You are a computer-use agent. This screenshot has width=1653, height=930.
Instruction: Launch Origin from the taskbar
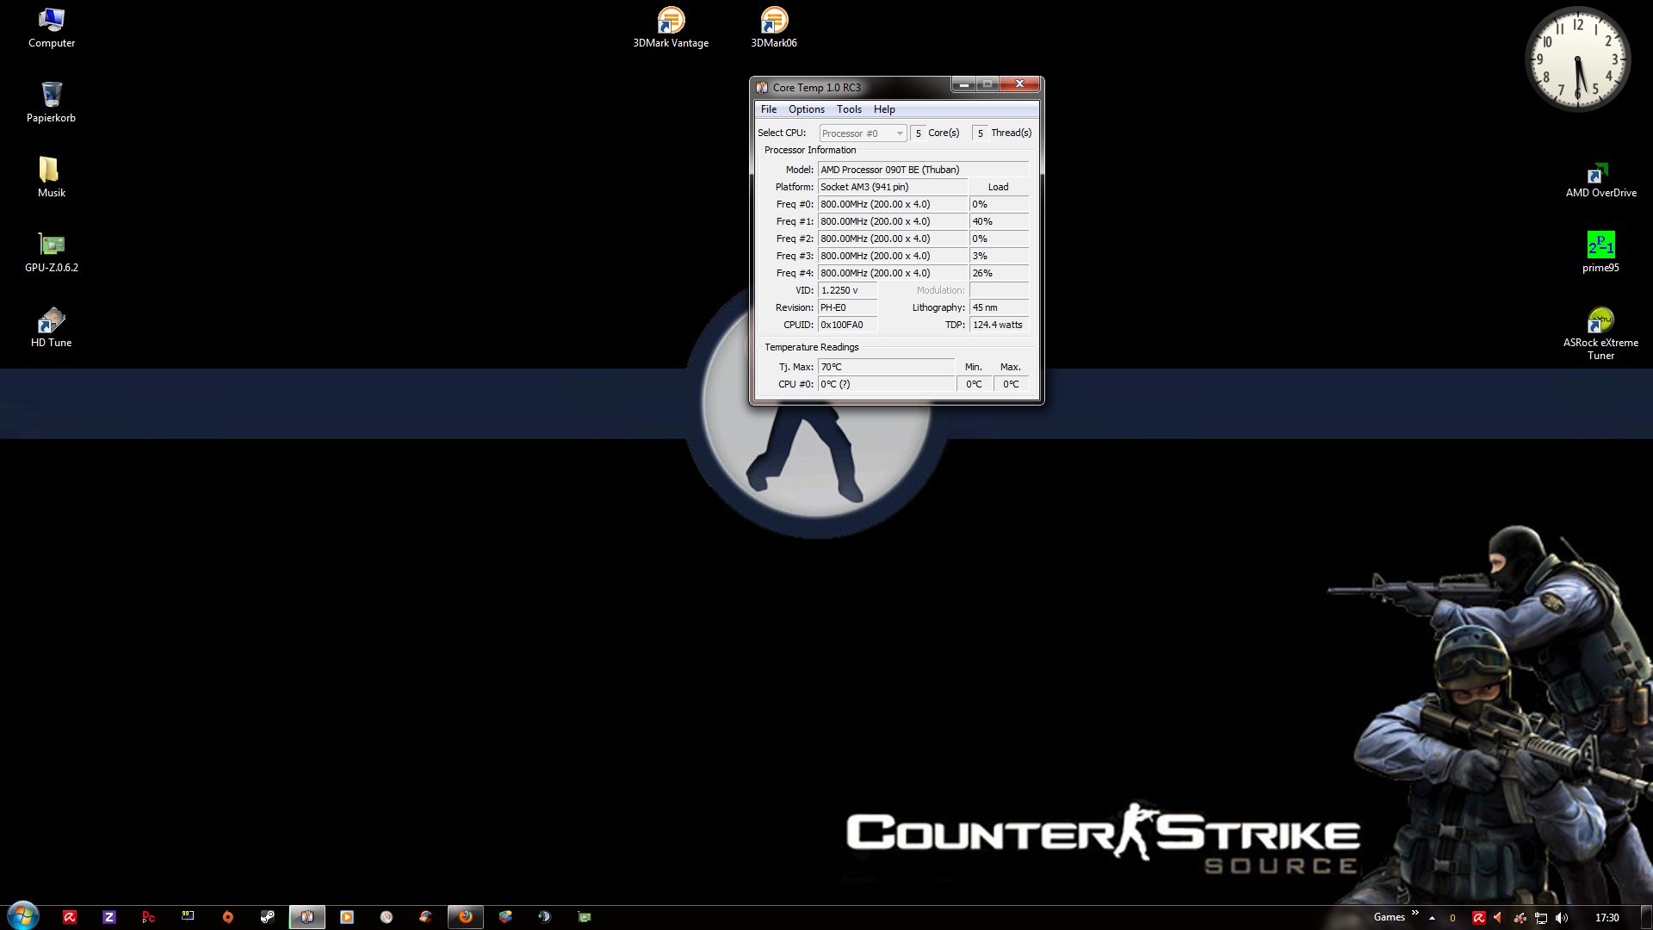[228, 917]
